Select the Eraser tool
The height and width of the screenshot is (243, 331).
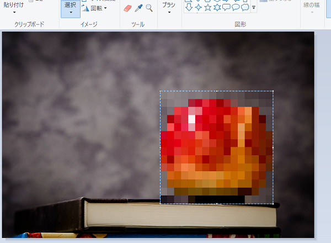pos(127,8)
